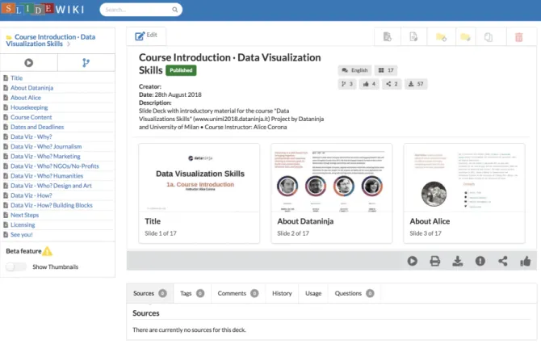The image size is (541, 344).
Task: Click the Edit button
Action: (x=146, y=36)
